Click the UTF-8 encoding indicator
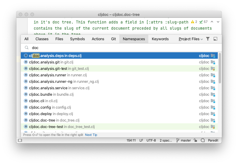This screenshot has width=238, height=165. [151, 140]
